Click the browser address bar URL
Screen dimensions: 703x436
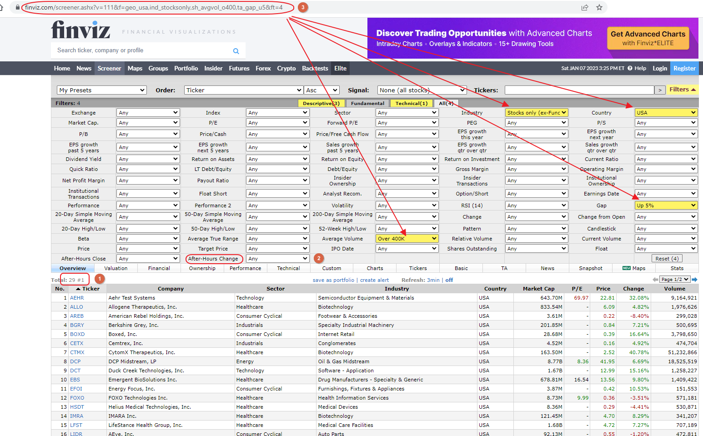pyautogui.click(x=154, y=7)
